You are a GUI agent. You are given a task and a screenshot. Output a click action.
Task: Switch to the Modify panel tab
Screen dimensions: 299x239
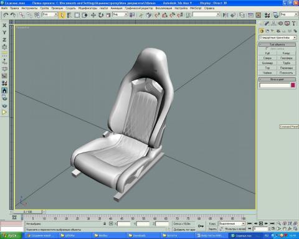[267, 24]
